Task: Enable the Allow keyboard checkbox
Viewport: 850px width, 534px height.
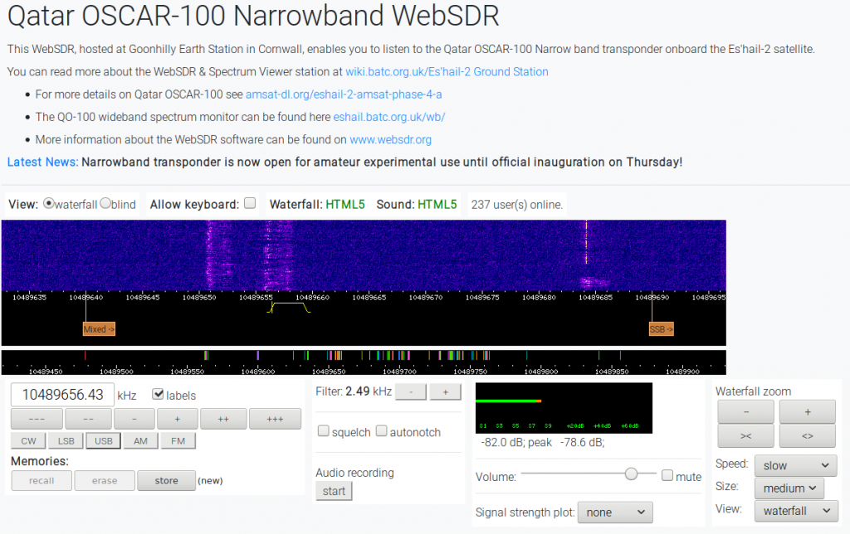Action: point(250,203)
